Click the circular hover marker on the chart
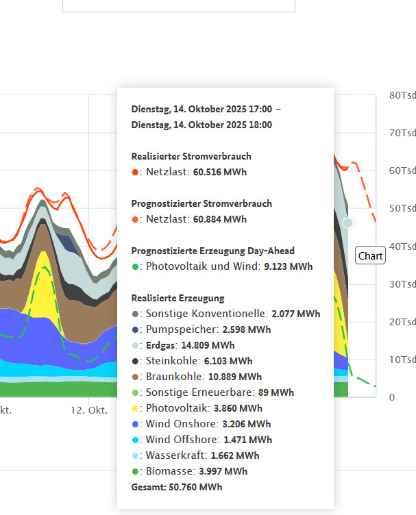 click(x=348, y=223)
